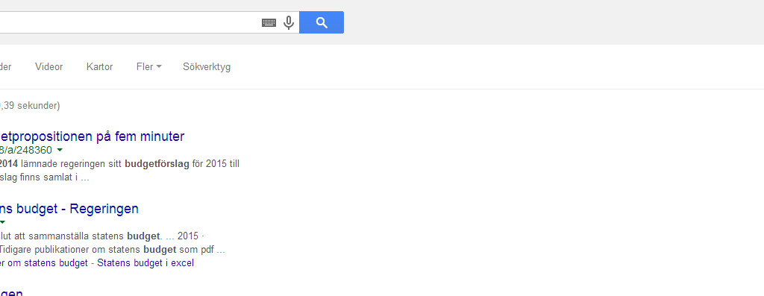The height and width of the screenshot is (296, 764).
Task: Expand green arrow beside the 248360 URL
Action: [60, 150]
